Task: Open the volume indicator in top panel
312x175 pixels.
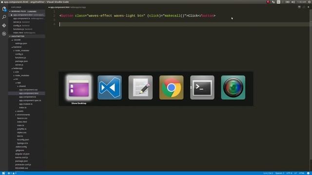Action: click(x=293, y=2)
